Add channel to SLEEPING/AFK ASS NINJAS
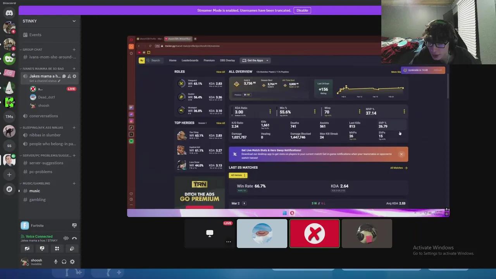The height and width of the screenshot is (279, 496). (74, 127)
